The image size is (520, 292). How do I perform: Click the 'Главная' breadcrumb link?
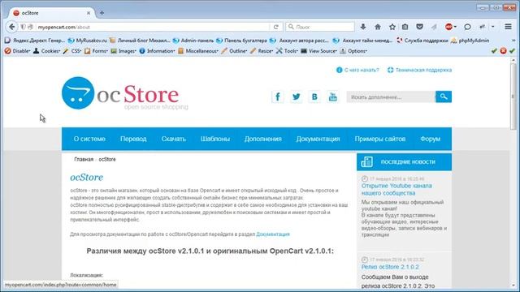(x=84, y=159)
